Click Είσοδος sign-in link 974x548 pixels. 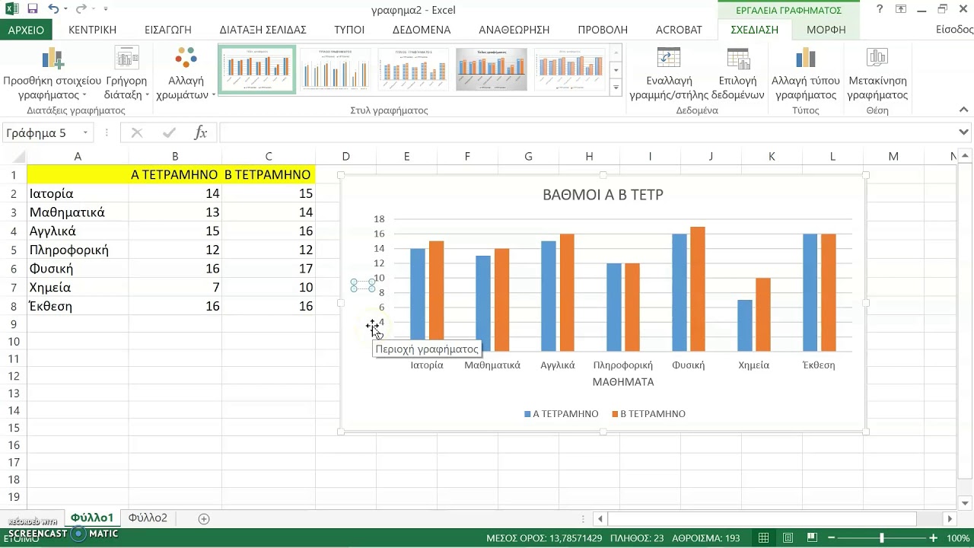coord(954,30)
